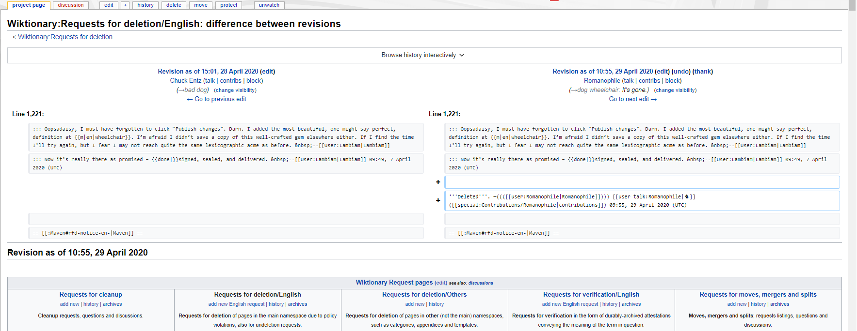Open Requests for cleanup
Image resolution: width=857 pixels, height=331 pixels.
click(x=91, y=294)
